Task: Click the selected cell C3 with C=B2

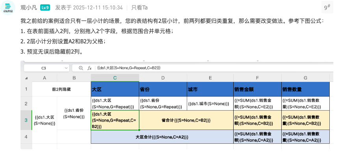Action: (x=115, y=120)
